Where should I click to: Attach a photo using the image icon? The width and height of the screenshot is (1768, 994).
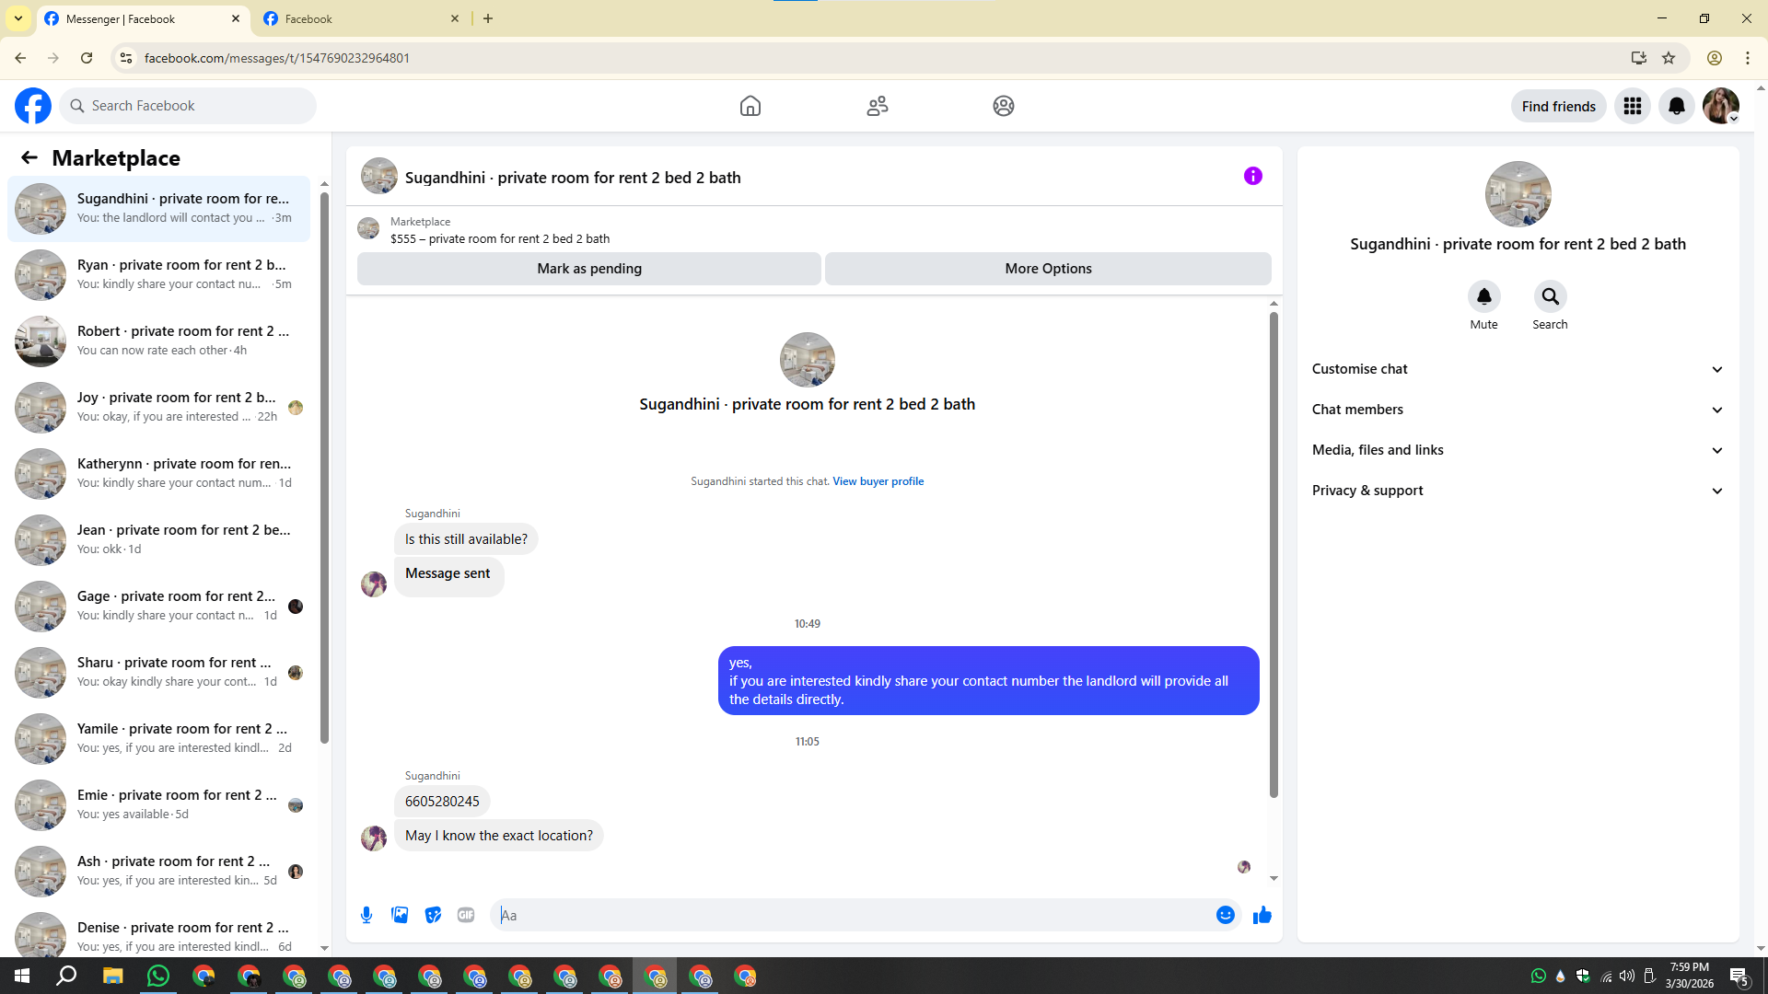click(x=400, y=915)
